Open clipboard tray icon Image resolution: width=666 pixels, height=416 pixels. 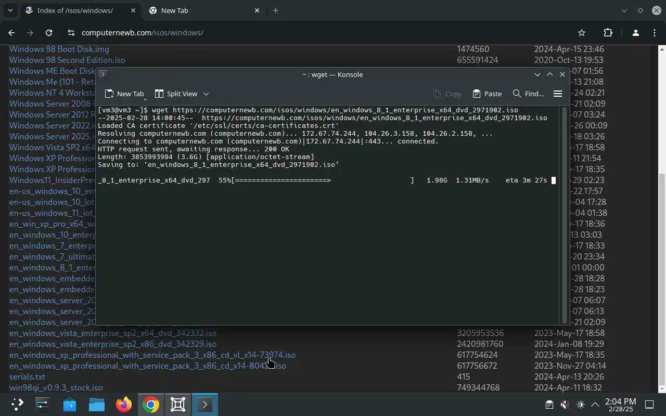coord(549,405)
